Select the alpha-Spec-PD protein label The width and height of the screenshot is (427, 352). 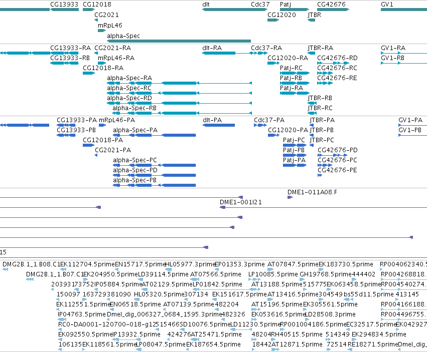point(135,170)
